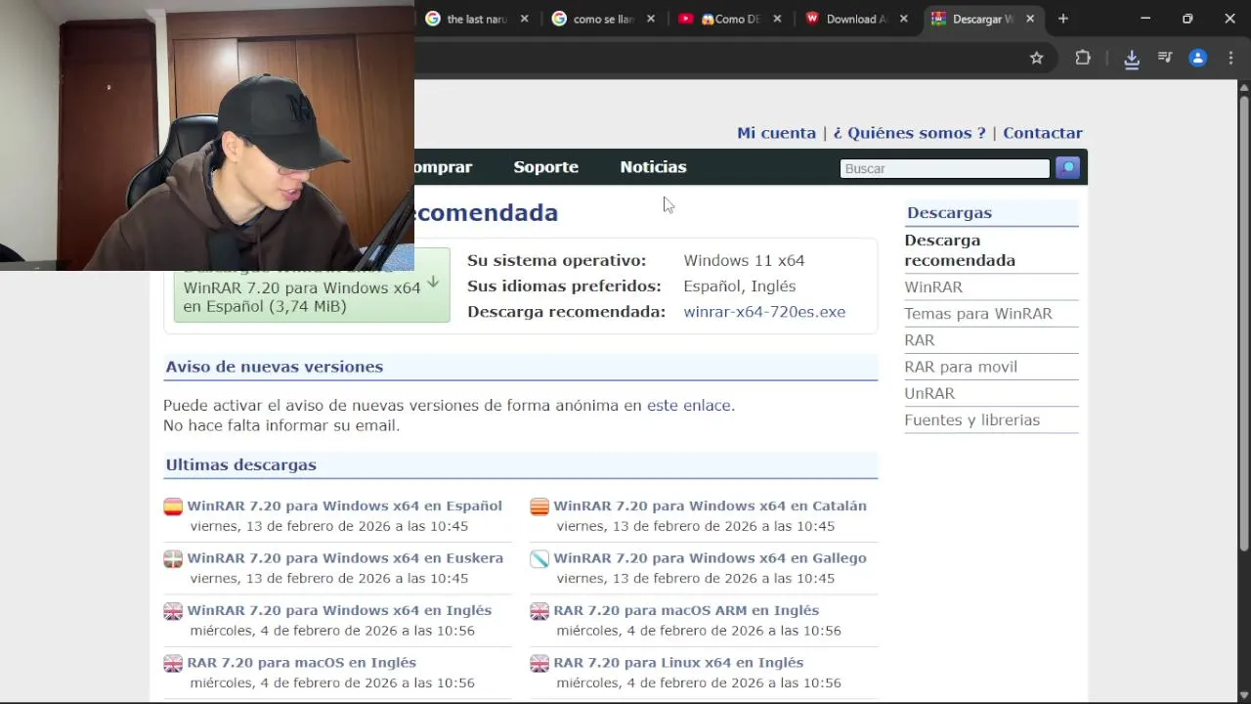1251x704 pixels.
Task: Click WinRAR 7.20 Windows x64 en Catalán link
Action: [x=710, y=506]
